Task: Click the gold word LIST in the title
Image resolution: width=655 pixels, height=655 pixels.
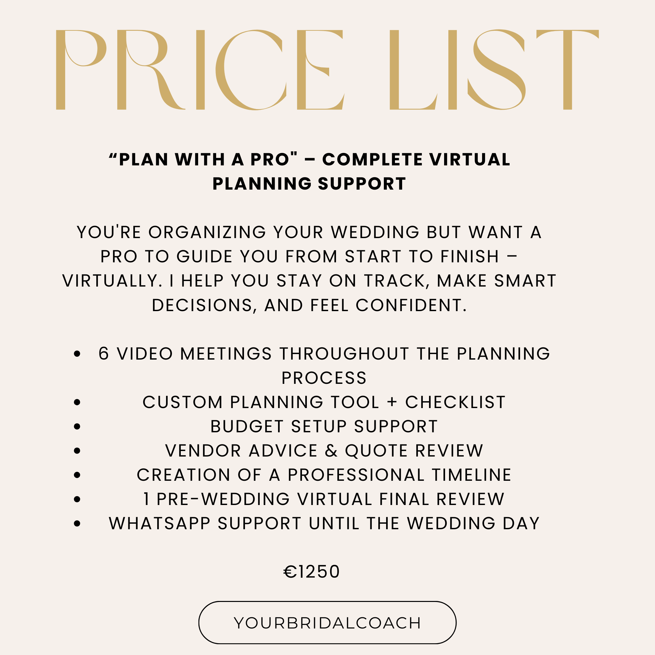Action: pyautogui.click(x=494, y=70)
